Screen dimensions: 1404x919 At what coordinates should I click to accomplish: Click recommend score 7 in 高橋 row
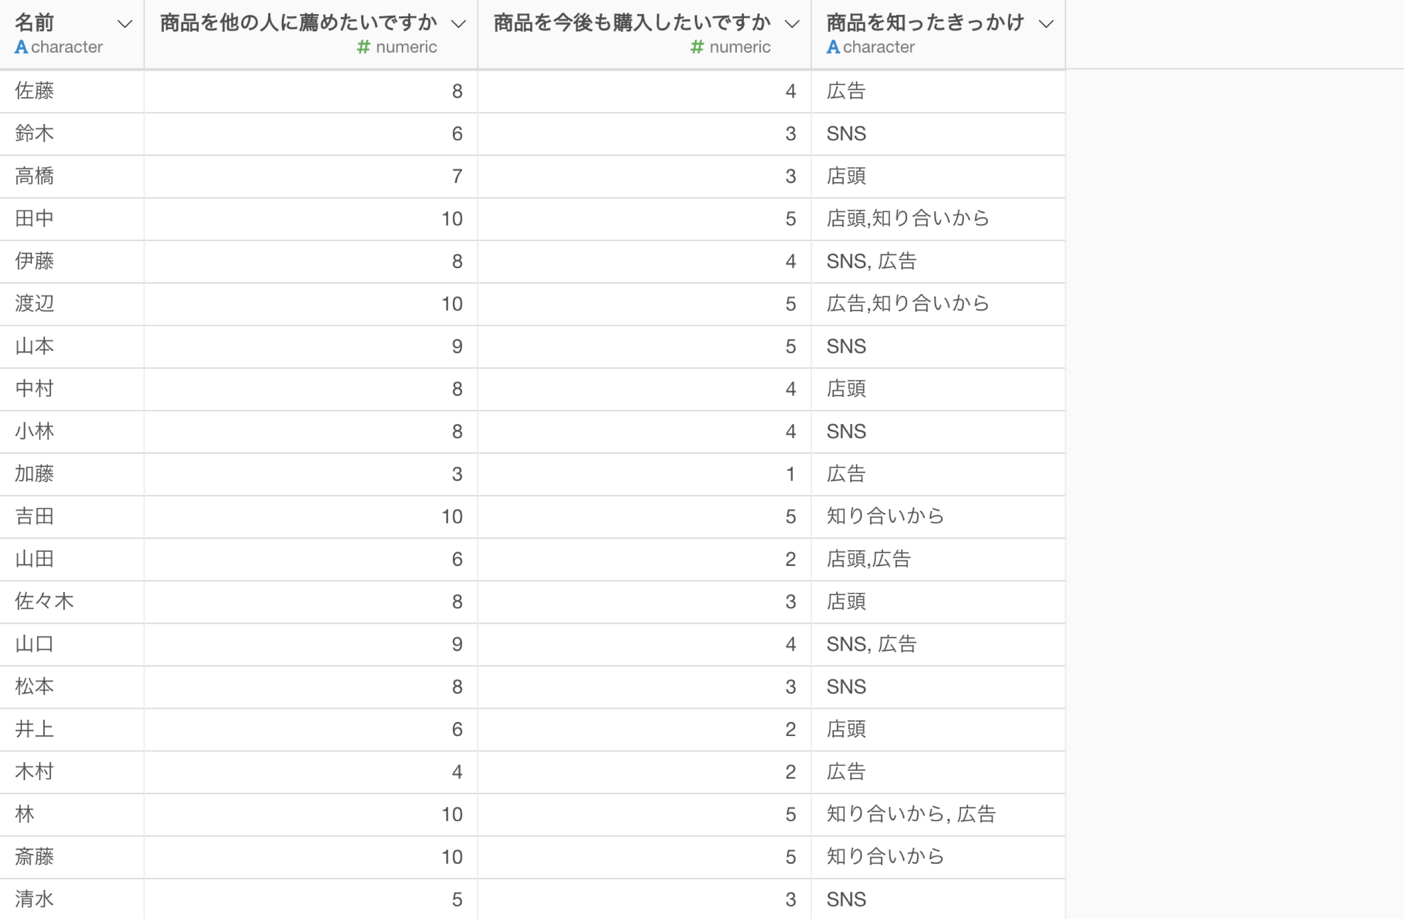pyautogui.click(x=457, y=176)
